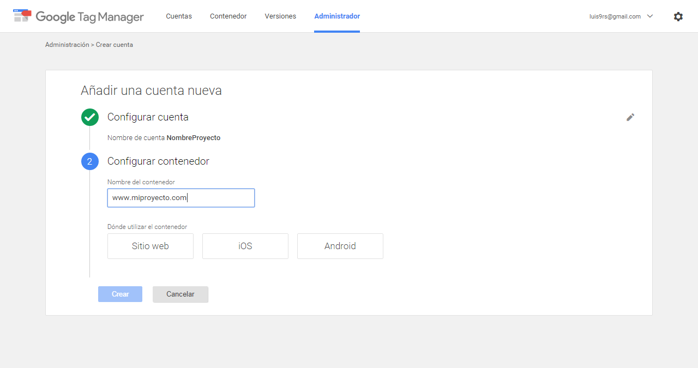Focus the Nombre del contenedor text field
The image size is (698, 368).
[181, 198]
